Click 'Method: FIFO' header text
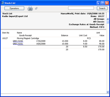 tap(97, 27)
